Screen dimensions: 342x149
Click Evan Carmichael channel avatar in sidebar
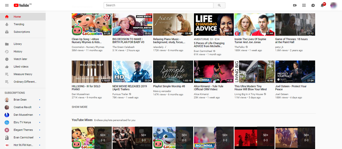7,137
